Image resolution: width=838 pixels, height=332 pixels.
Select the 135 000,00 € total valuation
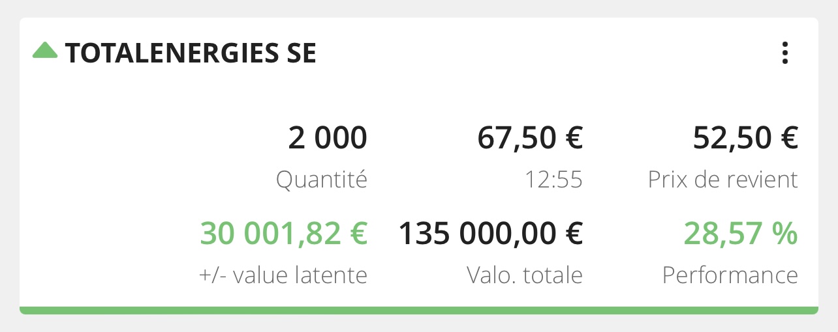point(491,234)
